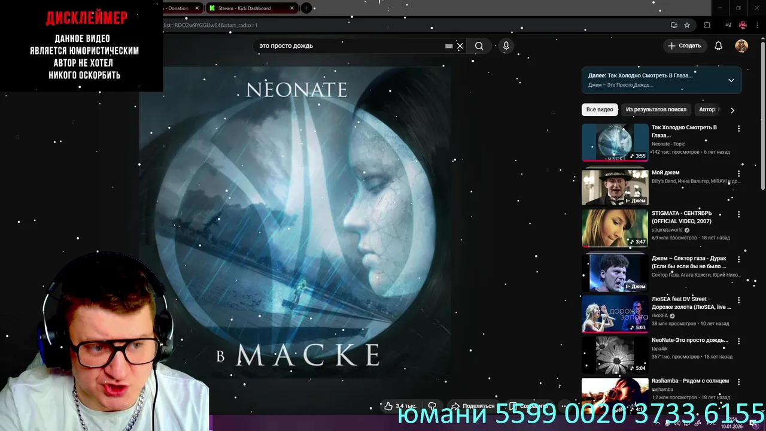The width and height of the screenshot is (766, 431).
Task: Bookmark this page with the star icon
Action: 687,25
